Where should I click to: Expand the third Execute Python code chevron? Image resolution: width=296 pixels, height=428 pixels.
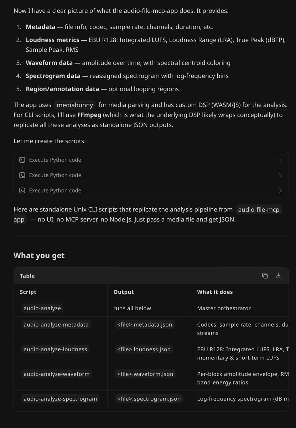click(280, 190)
